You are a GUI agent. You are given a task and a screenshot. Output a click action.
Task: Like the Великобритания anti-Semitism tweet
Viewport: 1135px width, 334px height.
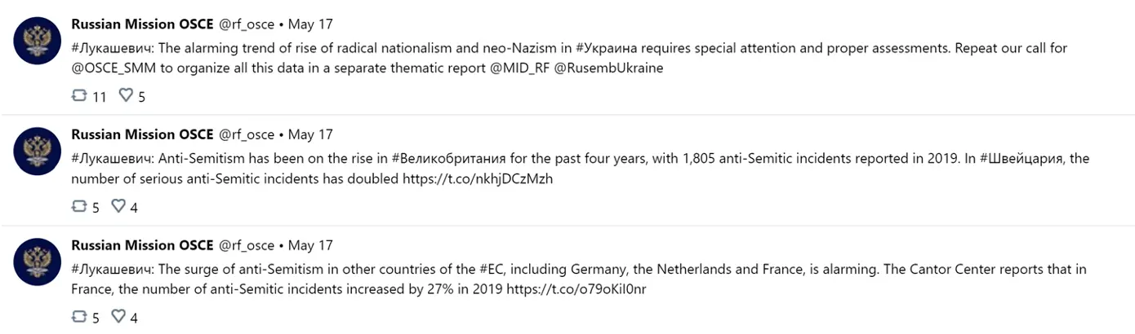tap(118, 207)
